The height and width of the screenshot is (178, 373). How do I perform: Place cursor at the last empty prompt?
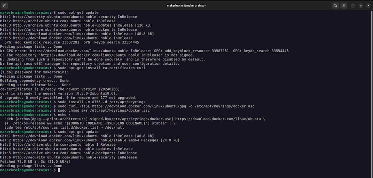pyautogui.click(x=59, y=170)
